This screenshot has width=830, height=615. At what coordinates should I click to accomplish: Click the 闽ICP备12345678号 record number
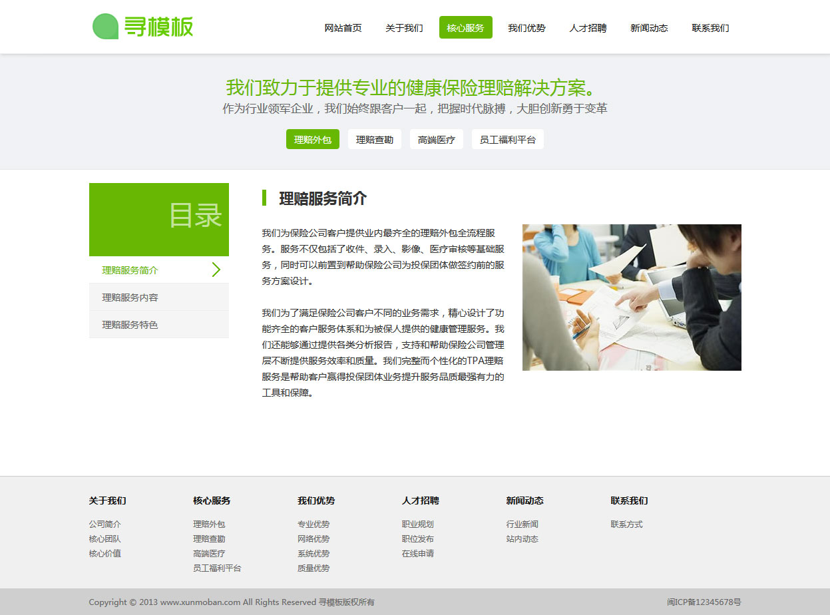[x=704, y=602]
